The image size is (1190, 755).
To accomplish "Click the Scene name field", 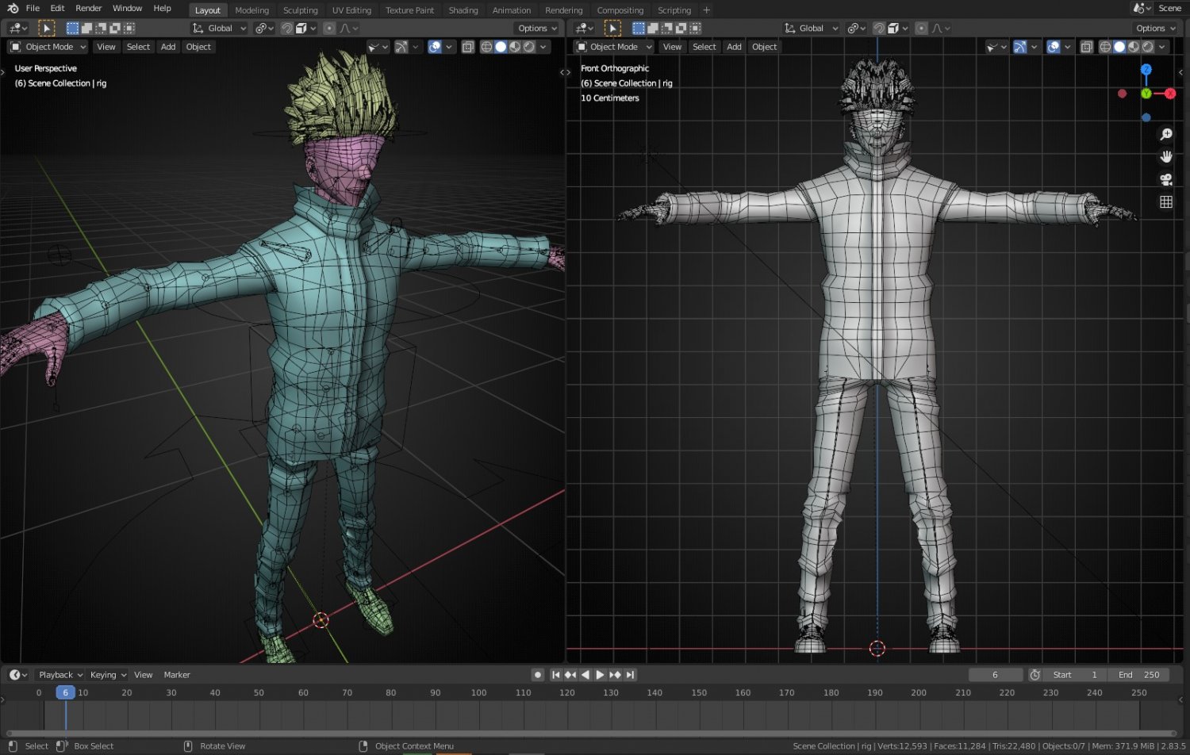I will [1172, 8].
